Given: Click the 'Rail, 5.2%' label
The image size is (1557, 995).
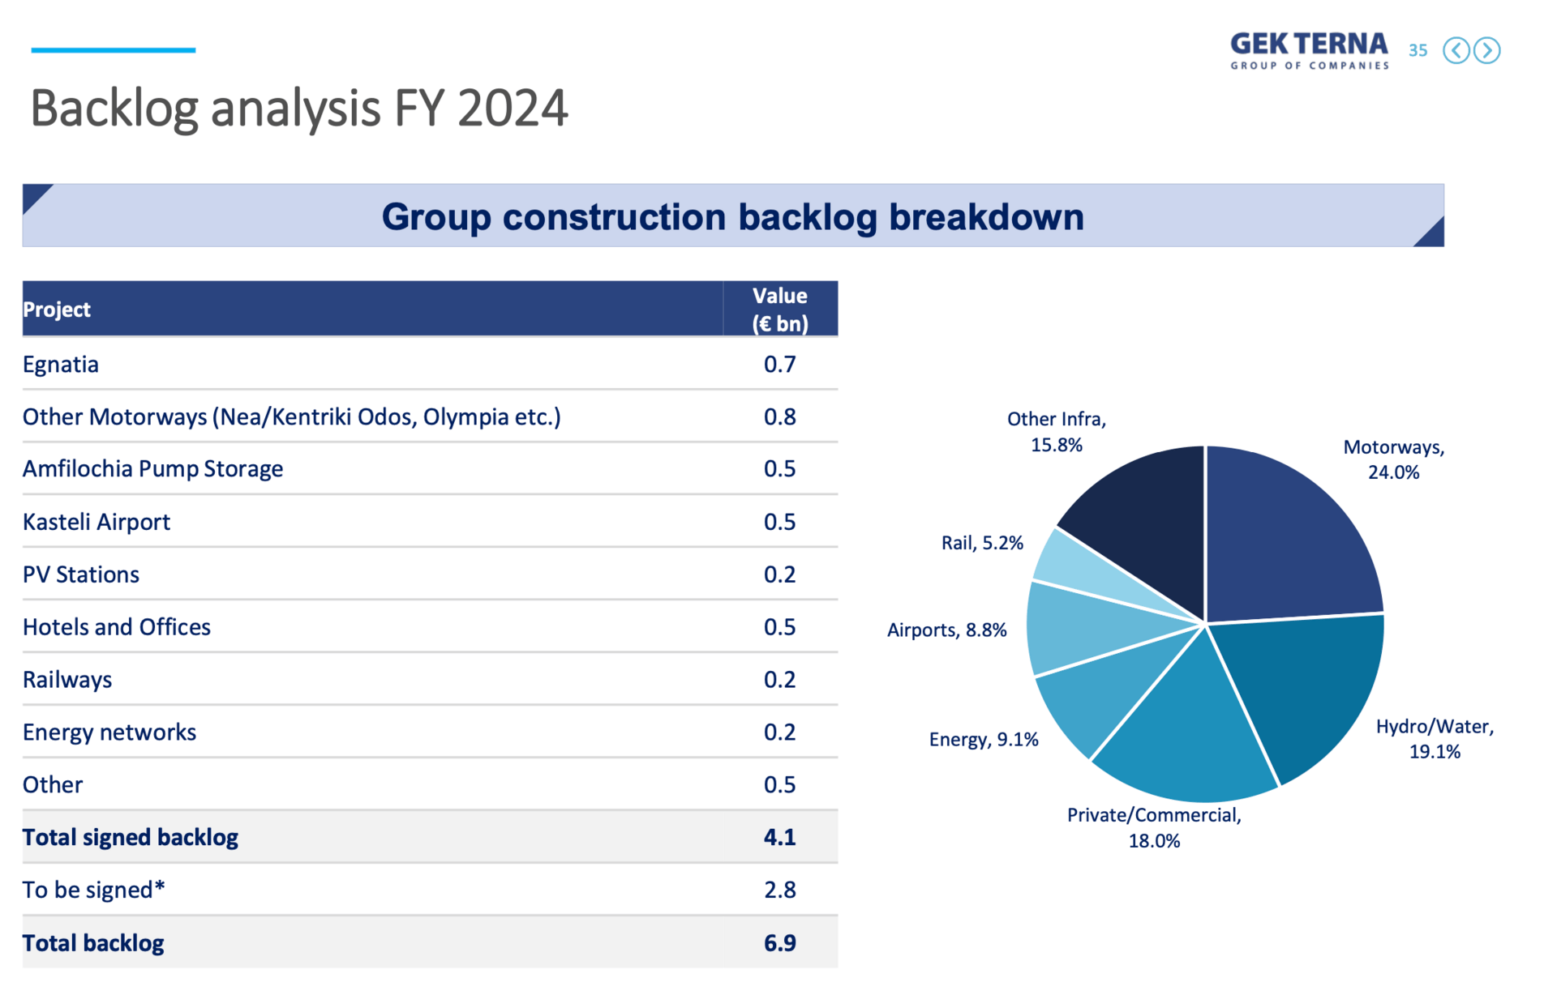Looking at the screenshot, I should [x=982, y=543].
